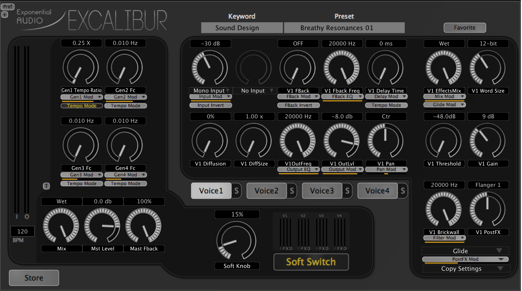Toggle Input Invert
The width and height of the screenshot is (522, 291).
click(x=210, y=105)
